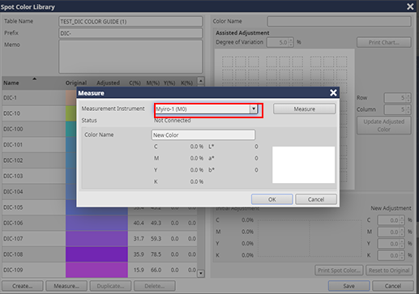Save the spot color library
This screenshot has width=419, height=294.
[x=348, y=286]
